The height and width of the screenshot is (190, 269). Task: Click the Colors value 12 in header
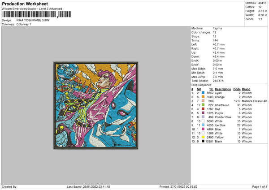260,7
